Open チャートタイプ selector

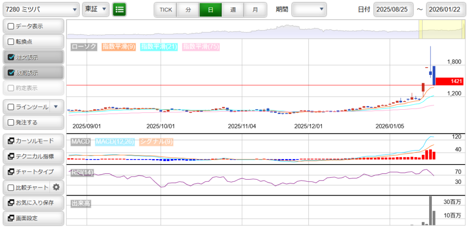33,172
